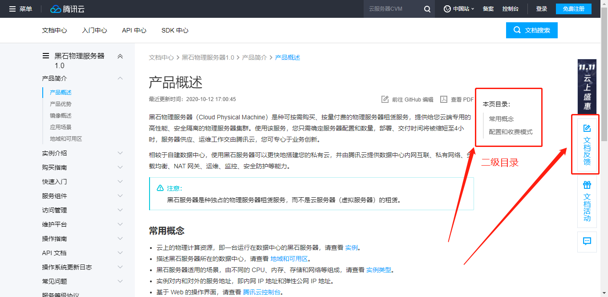Select 应用场景 in the sidebar
This screenshot has width=608, height=297.
(61, 127)
